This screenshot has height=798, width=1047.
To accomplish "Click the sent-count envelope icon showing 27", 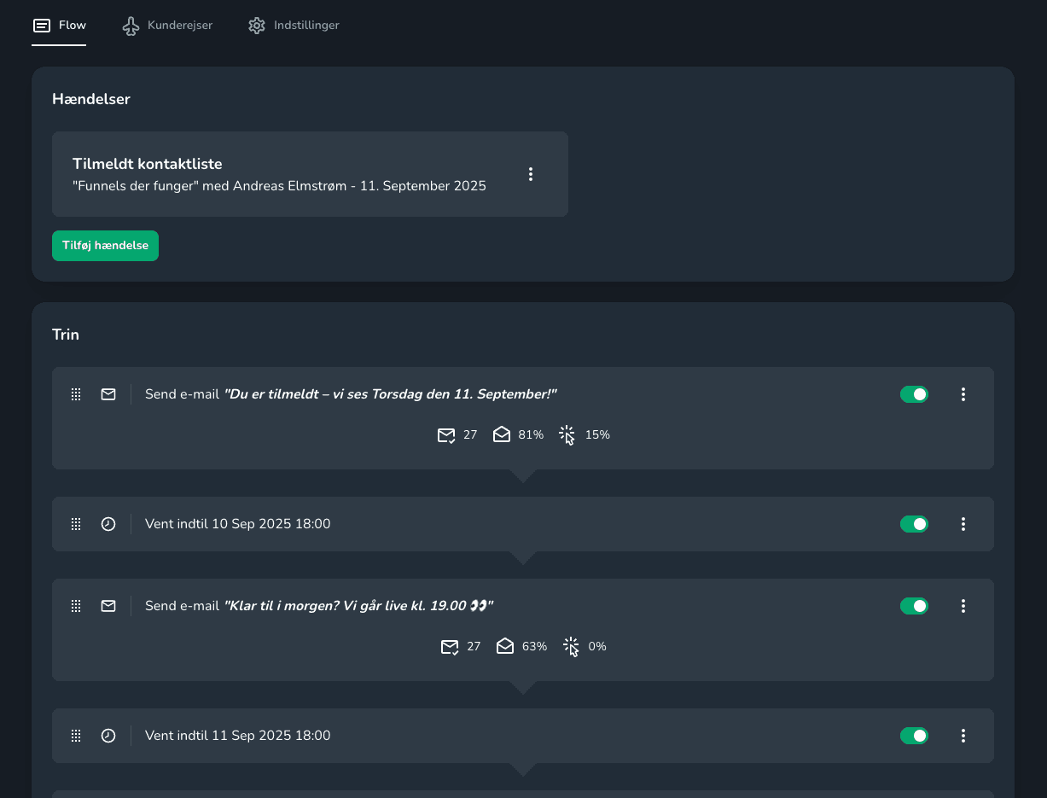I will coord(446,434).
